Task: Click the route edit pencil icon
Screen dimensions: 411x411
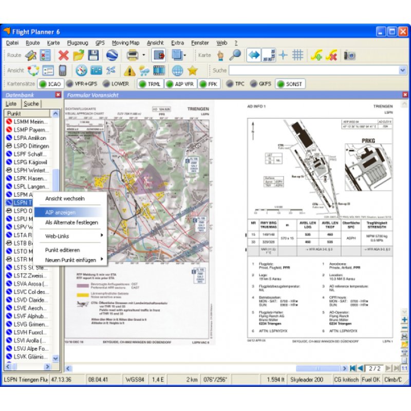Action: (x=30, y=55)
